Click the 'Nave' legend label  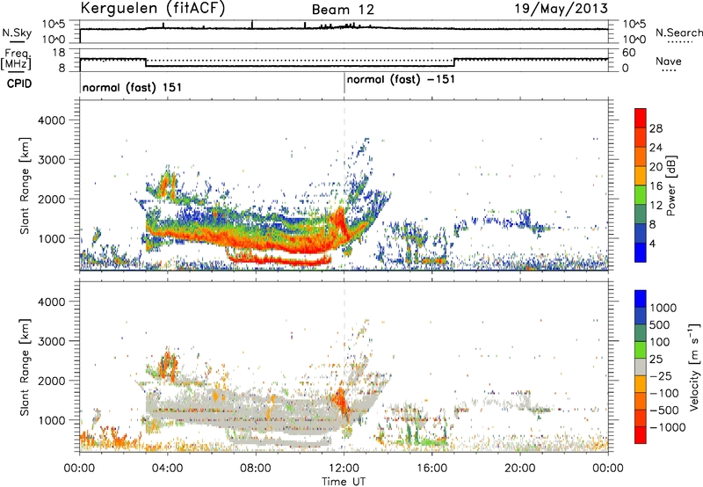[669, 61]
